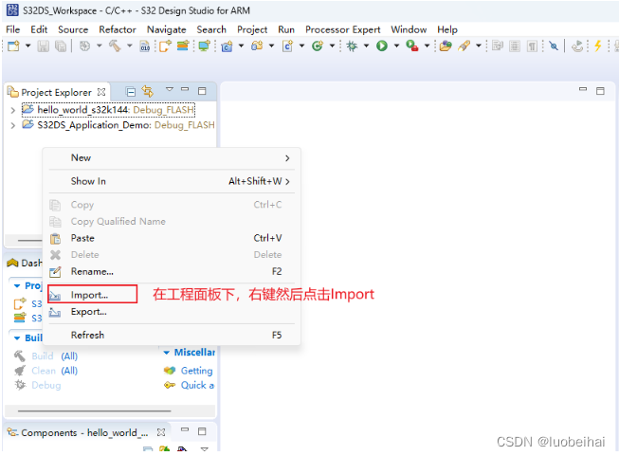Collapse the Miscellaneous section in Dashboard
The height and width of the screenshot is (456, 619).
tap(167, 353)
